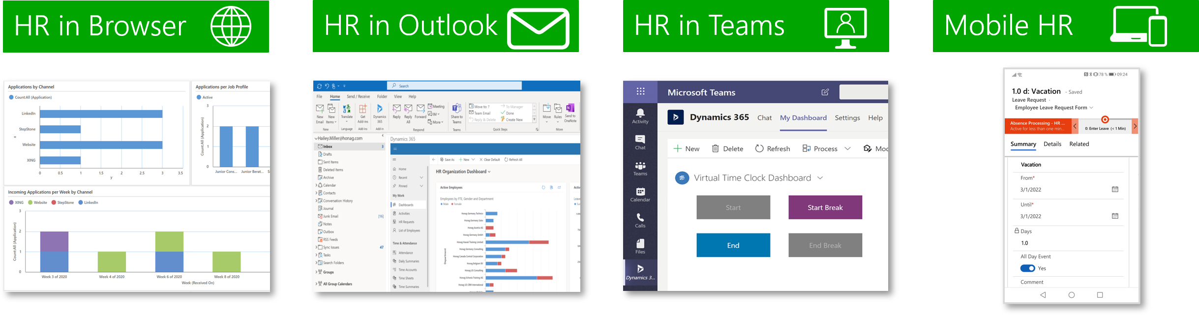Open the Home tab in Outlook ribbon
This screenshot has width=1199, height=315.
coord(335,96)
